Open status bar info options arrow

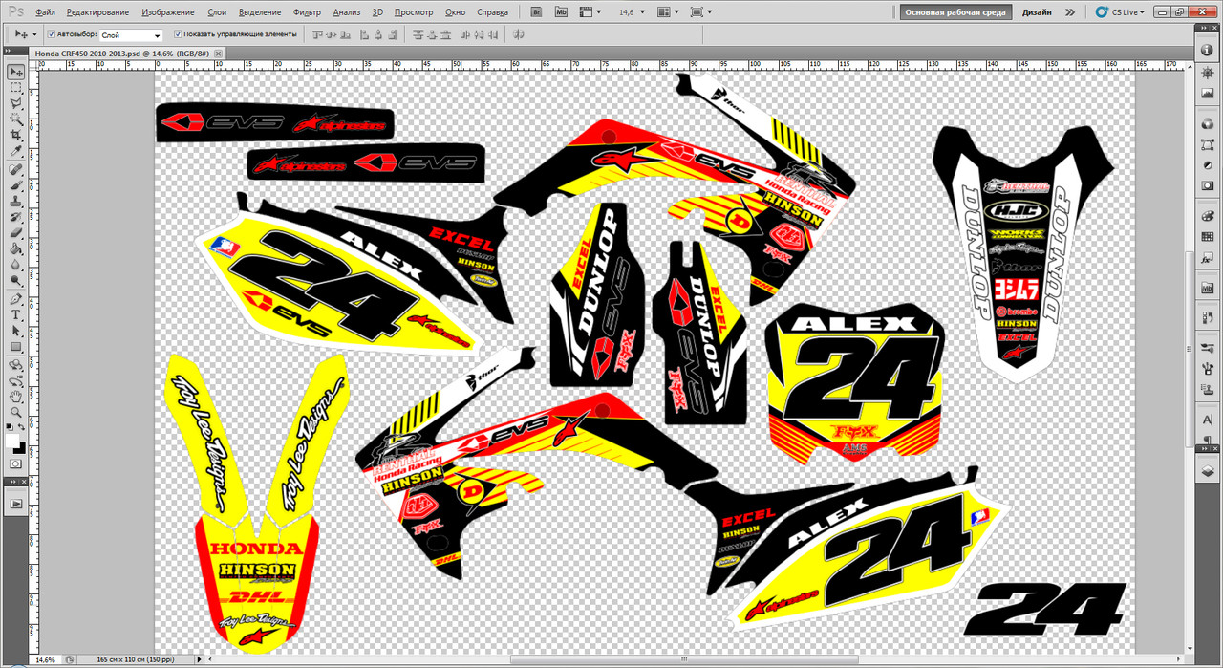[200, 659]
